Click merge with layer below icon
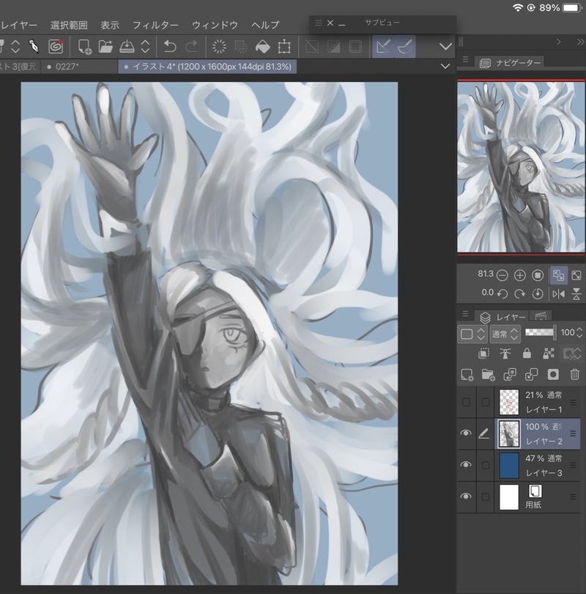The width and height of the screenshot is (586, 594). 531,375
